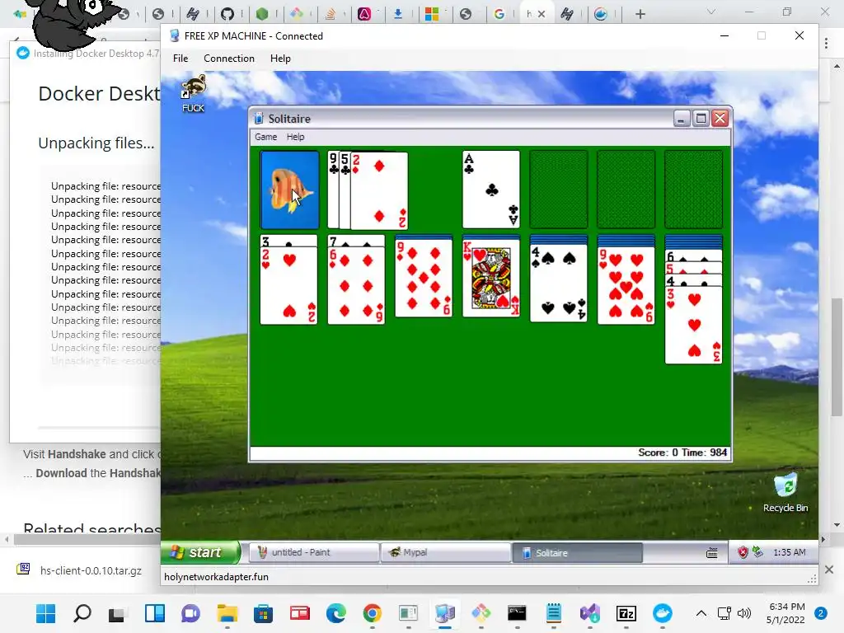Switch to Mypal in XP taskbar
This screenshot has height=633, width=844.
click(446, 552)
